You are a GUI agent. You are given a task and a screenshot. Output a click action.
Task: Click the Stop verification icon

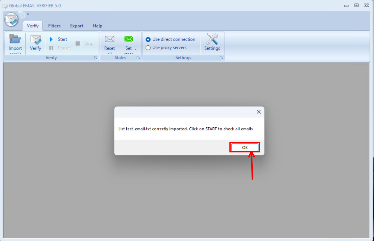(x=78, y=44)
